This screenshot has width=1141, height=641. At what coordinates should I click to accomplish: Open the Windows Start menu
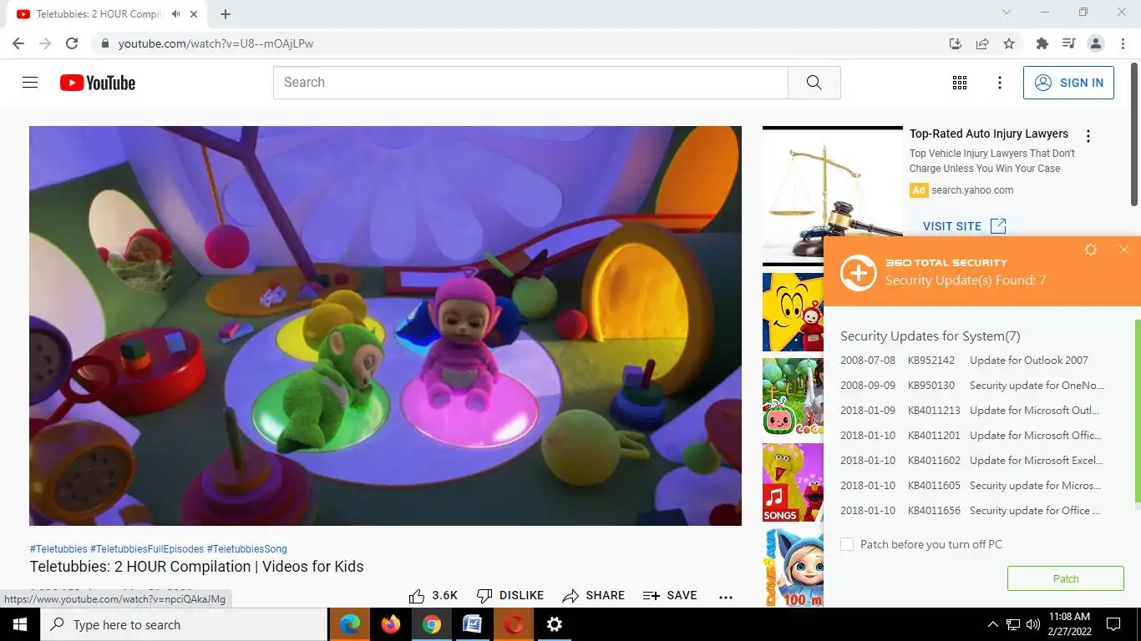[20, 624]
